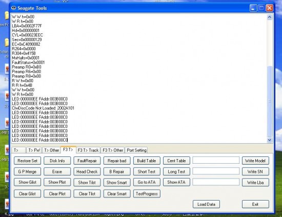Run FaultRepair
Image resolution: width=282 pixels, height=217 pixels.
(x=87, y=161)
